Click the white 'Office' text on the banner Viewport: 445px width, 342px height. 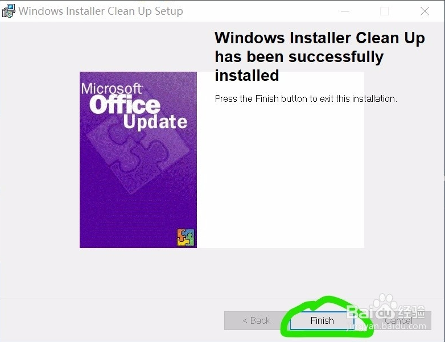pyautogui.click(x=125, y=105)
